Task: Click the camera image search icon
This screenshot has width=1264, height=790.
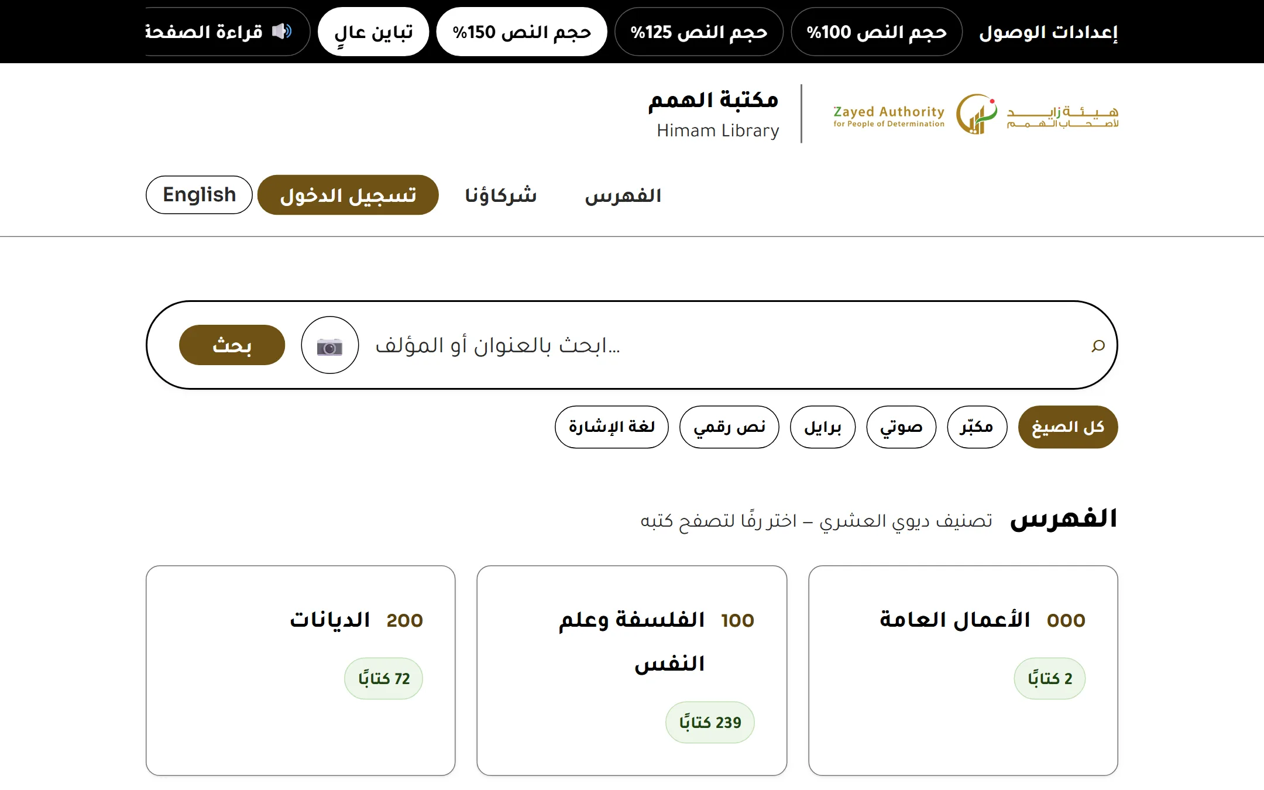Action: [330, 345]
